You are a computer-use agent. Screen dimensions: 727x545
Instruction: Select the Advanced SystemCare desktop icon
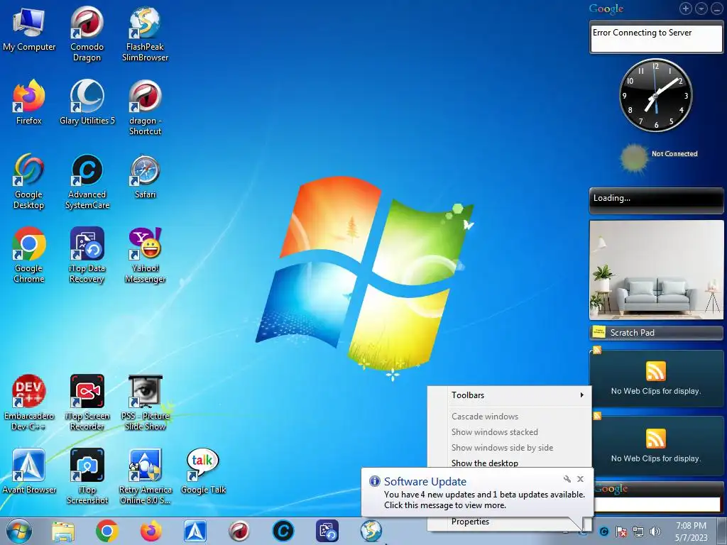[x=87, y=182]
